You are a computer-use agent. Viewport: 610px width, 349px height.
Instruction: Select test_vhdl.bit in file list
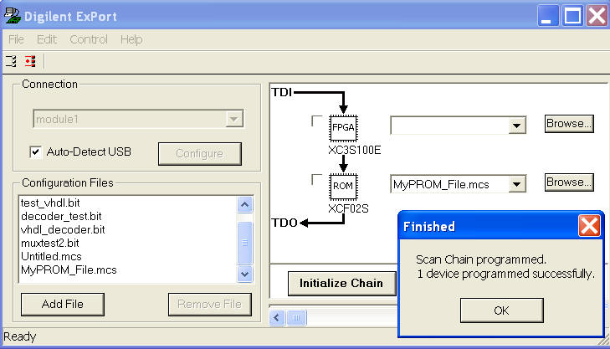(x=50, y=203)
